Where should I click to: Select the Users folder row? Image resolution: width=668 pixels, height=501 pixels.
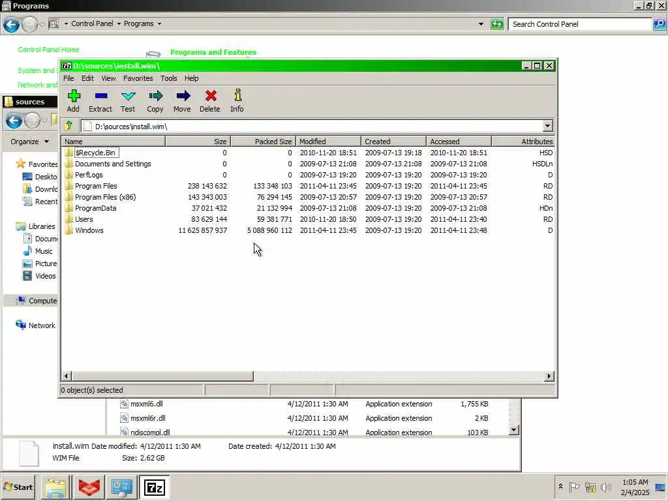pos(308,219)
